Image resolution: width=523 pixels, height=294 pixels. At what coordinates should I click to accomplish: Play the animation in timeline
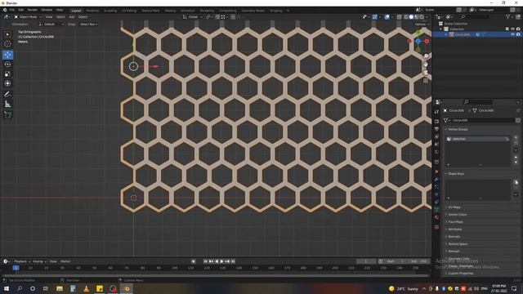click(221, 261)
